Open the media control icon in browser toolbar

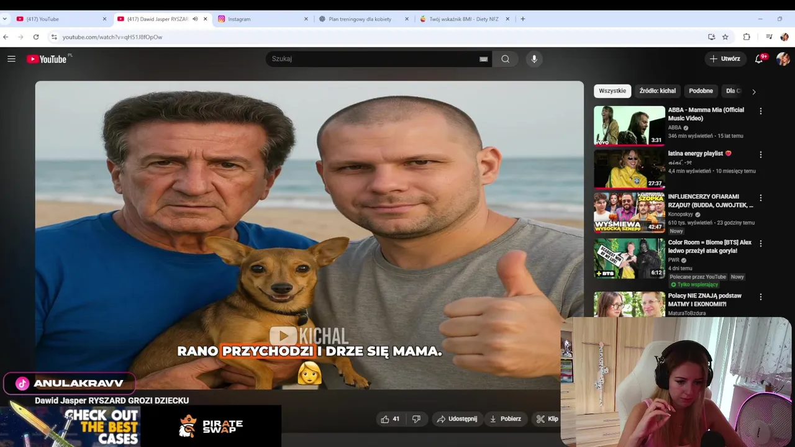click(769, 37)
